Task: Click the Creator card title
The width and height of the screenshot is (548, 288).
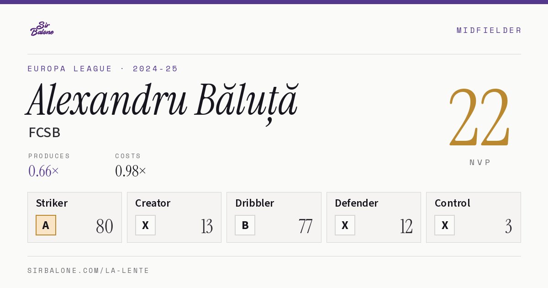Action: point(153,203)
